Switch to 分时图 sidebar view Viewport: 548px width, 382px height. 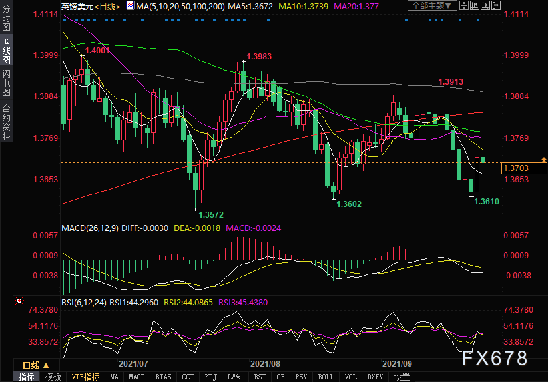click(x=6, y=18)
